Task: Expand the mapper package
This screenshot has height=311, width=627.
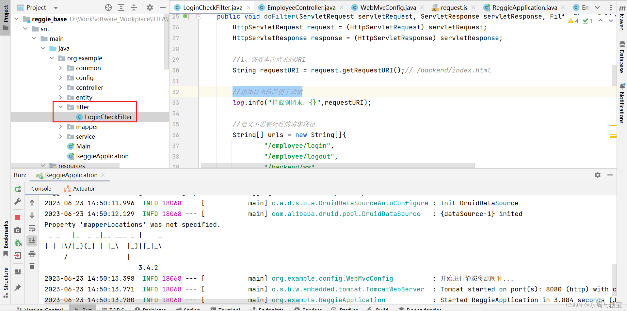Action: pos(60,127)
